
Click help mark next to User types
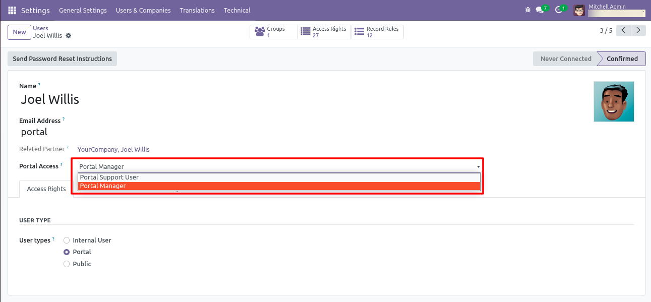pos(53,239)
